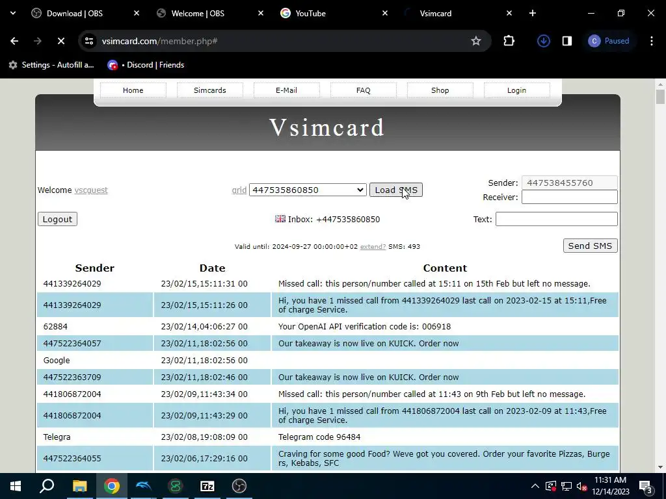Image resolution: width=666 pixels, height=499 pixels.
Task: Open the Shop menu item
Action: click(440, 90)
